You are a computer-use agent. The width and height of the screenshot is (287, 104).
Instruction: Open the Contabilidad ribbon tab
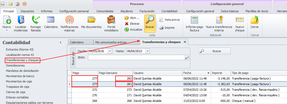coord(169,11)
